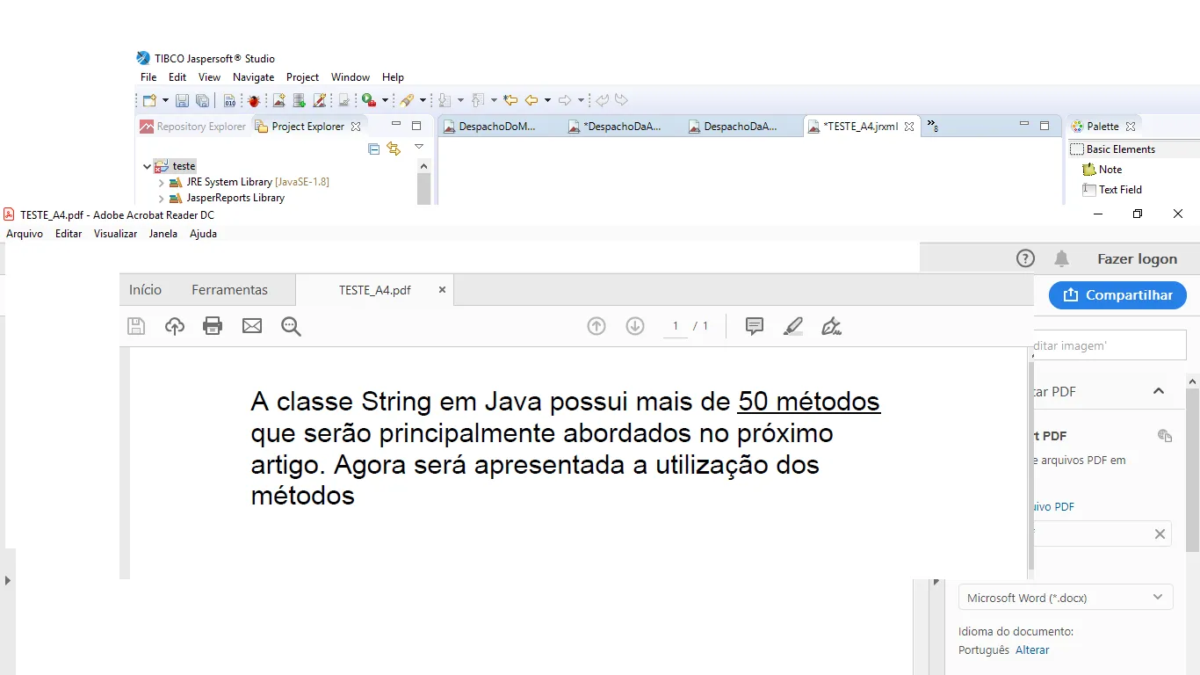Click the page number input field
Screen dimensions: 1200x675
(676, 326)
